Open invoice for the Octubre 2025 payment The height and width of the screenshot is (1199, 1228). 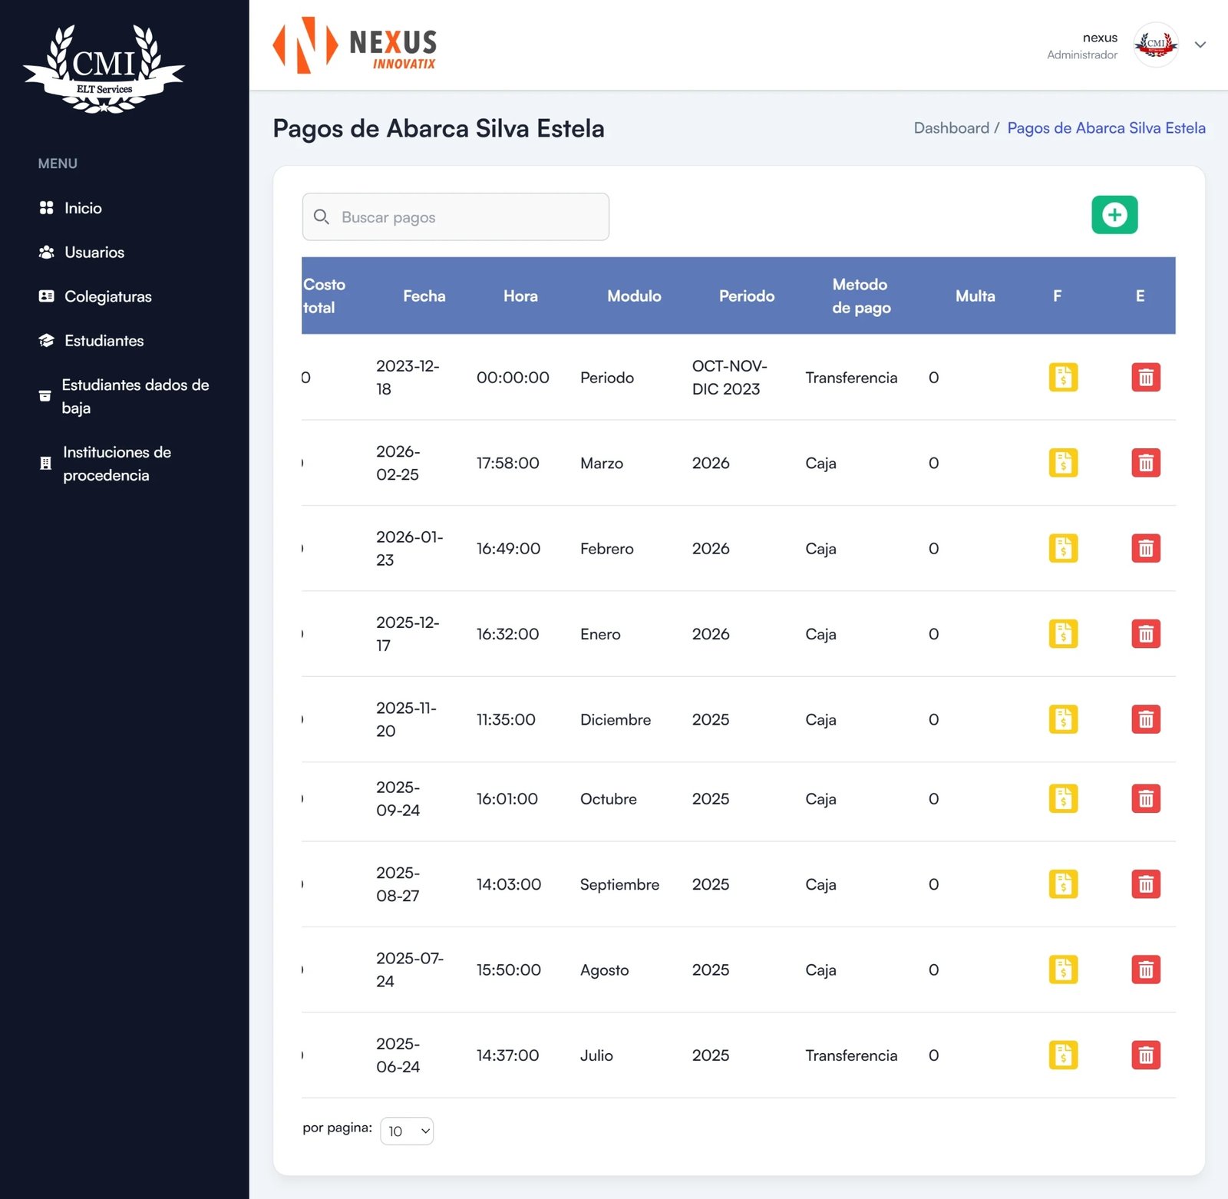tap(1063, 798)
